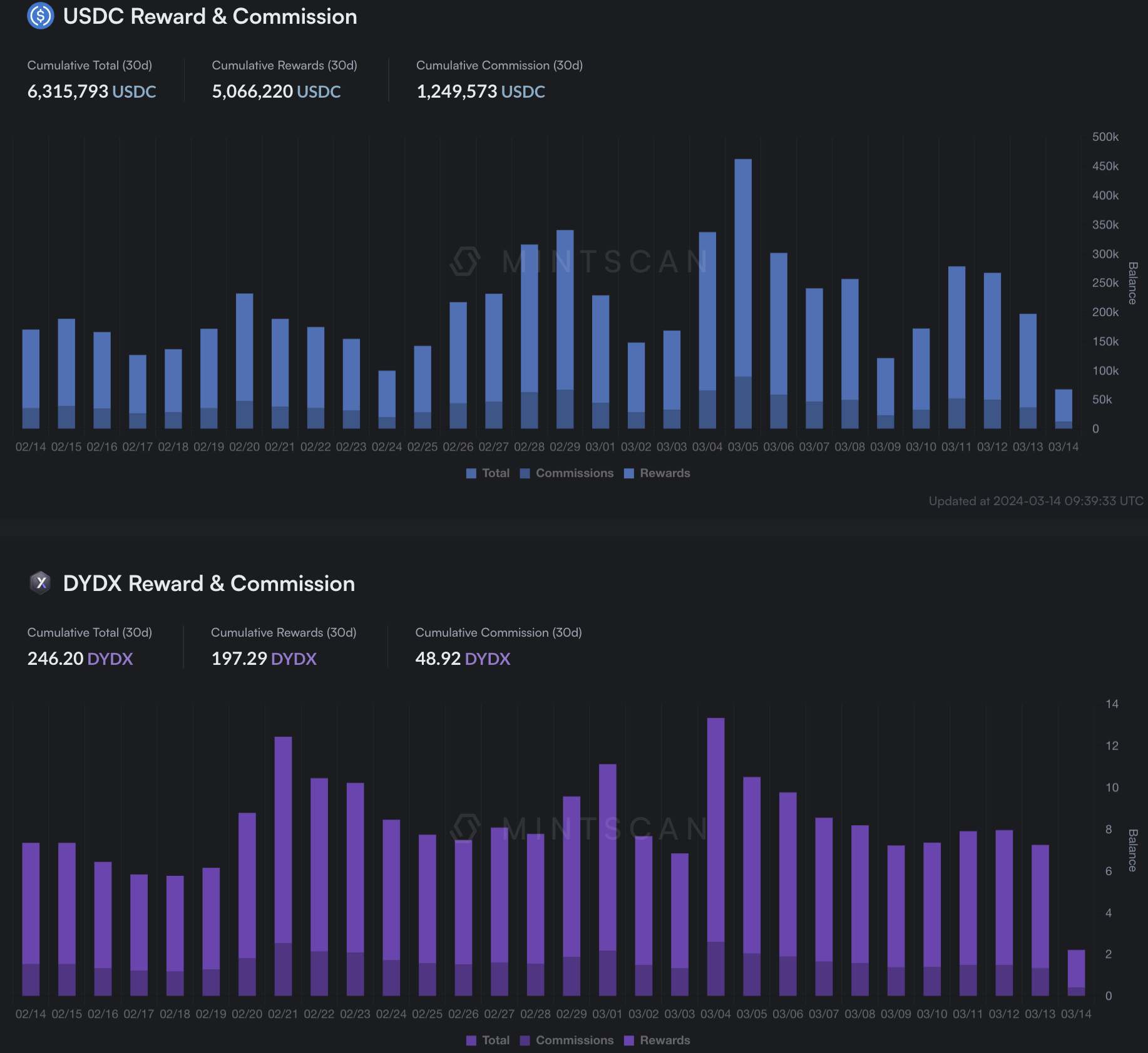The image size is (1148, 1053).
Task: Click the 03/01 bar in DYDX chart
Action: click(608, 880)
